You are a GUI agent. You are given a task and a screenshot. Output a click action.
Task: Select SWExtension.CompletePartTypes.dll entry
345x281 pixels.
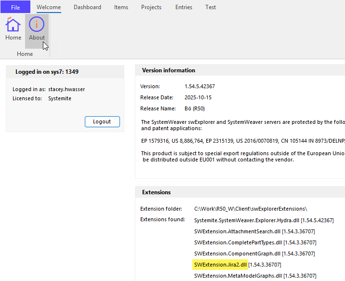coord(255,242)
